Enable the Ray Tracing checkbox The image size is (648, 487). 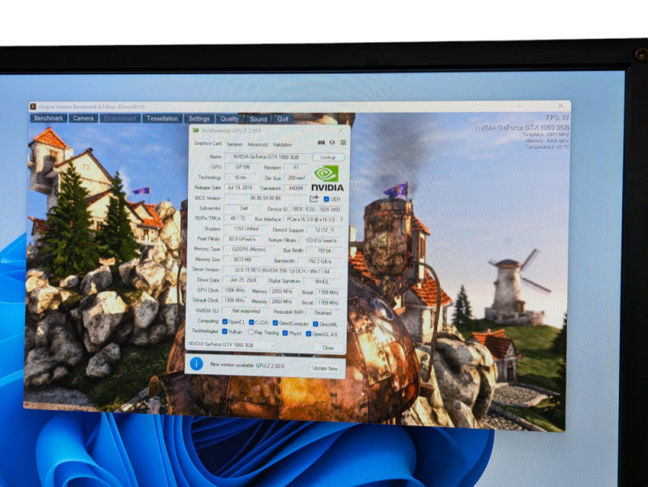point(250,332)
